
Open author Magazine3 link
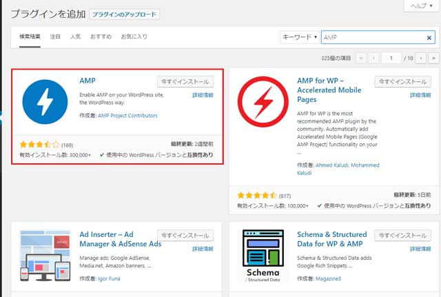pyautogui.click(x=328, y=278)
